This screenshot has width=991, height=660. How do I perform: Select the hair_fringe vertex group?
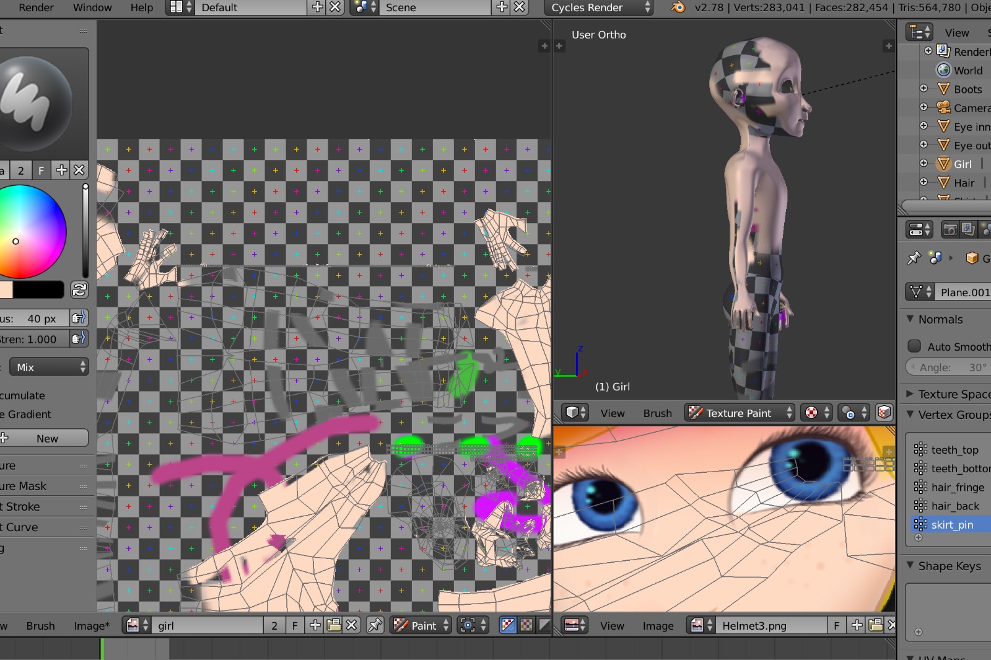[x=957, y=487]
